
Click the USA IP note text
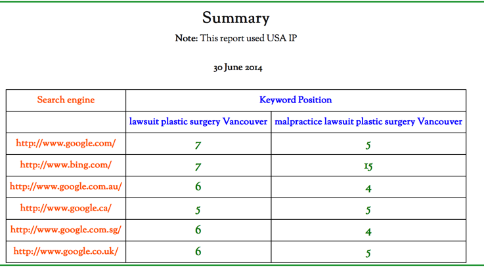(x=236, y=39)
